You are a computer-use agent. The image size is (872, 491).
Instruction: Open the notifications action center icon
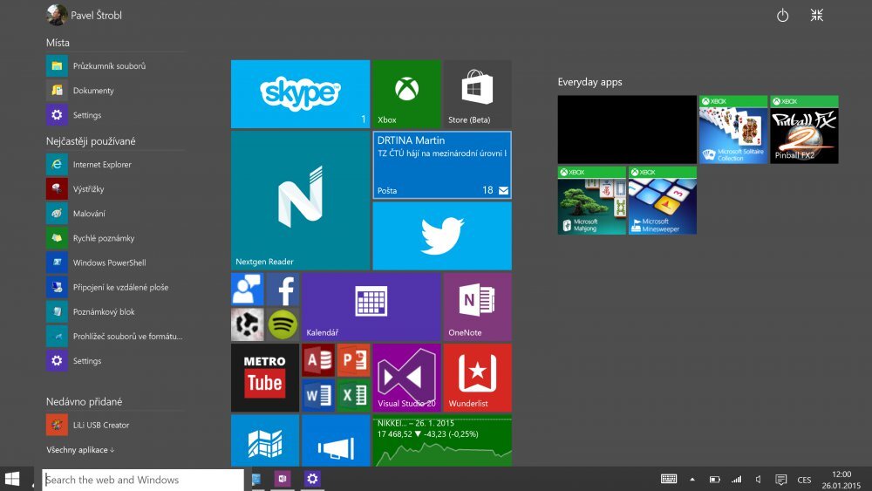pos(780,480)
